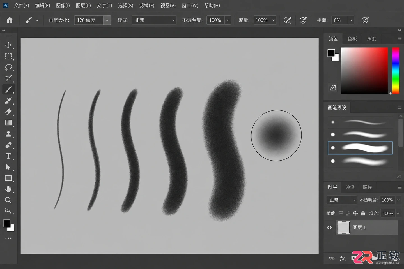Open the 模式 blend mode dropdown
The height and width of the screenshot is (269, 404).
(x=154, y=20)
